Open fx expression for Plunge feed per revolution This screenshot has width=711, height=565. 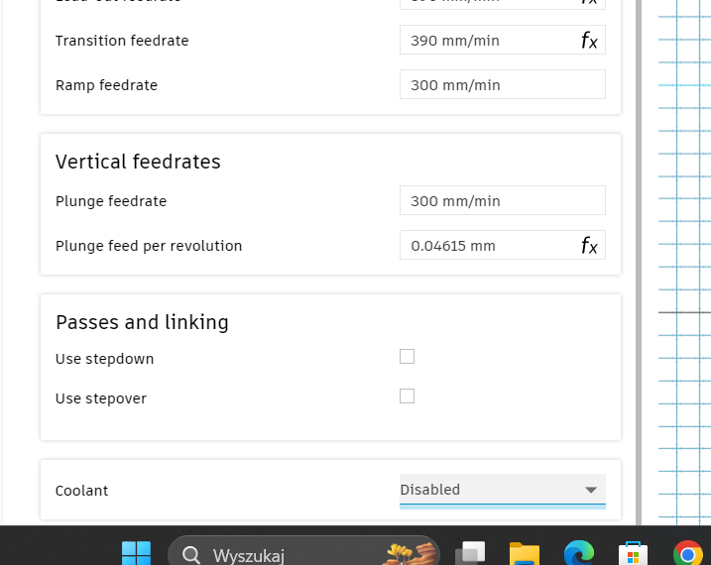[x=589, y=246]
